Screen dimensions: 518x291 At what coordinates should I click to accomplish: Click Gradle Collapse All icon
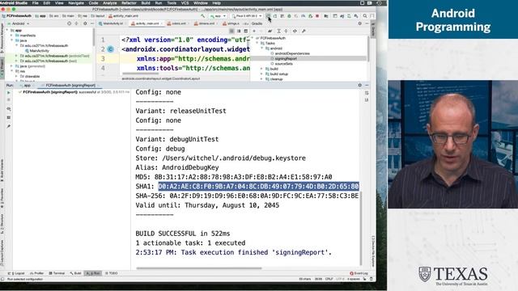[286, 31]
